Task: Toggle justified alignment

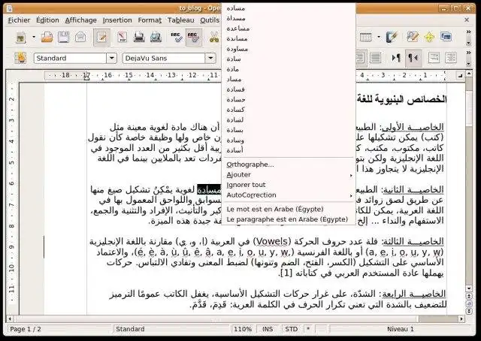Action: click(376, 58)
